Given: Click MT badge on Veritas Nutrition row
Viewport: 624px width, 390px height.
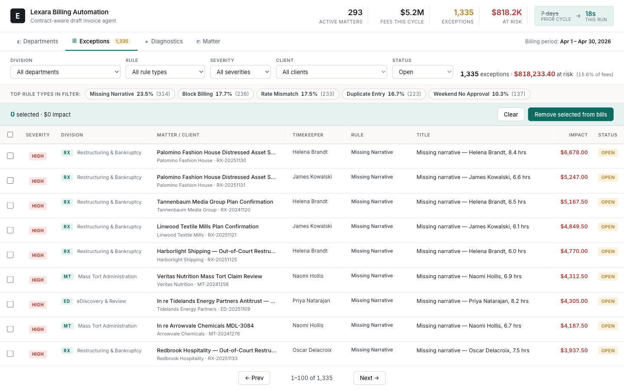Looking at the screenshot, I should (x=67, y=276).
